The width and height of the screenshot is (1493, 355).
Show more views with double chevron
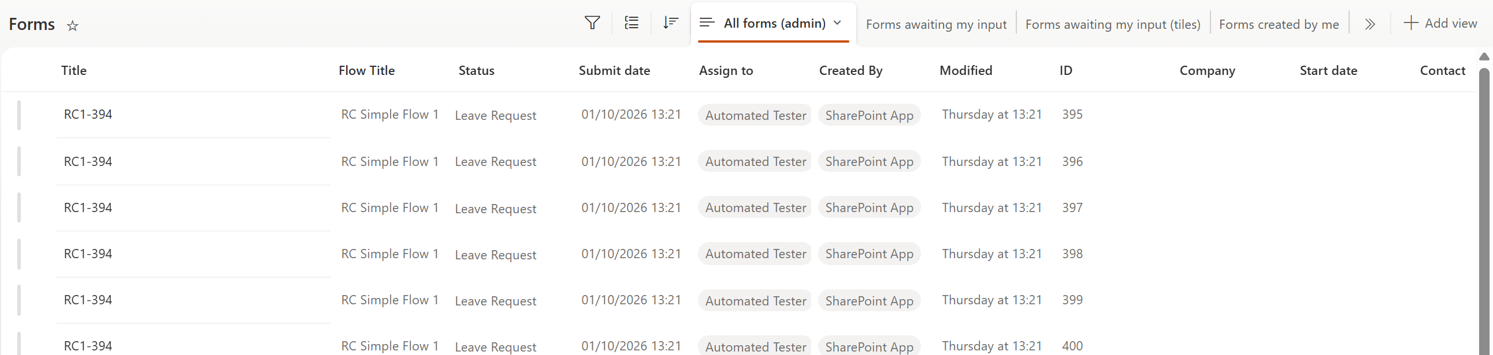1369,24
